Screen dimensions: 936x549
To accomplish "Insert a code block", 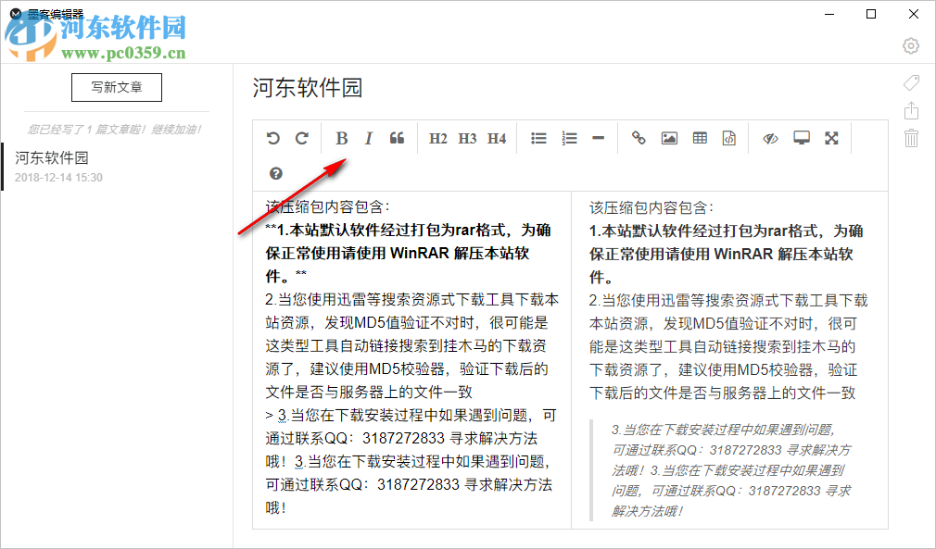I will coord(728,137).
